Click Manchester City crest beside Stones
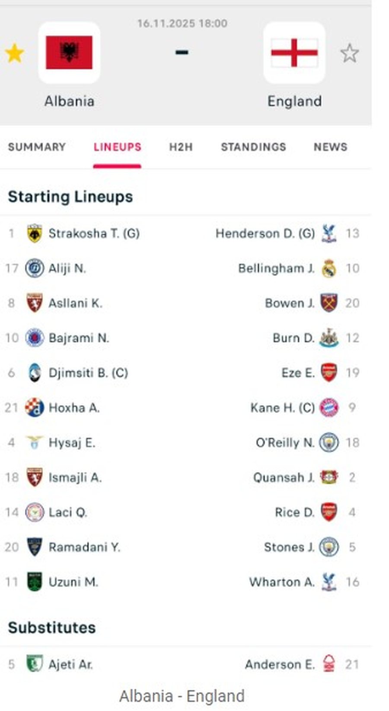 [x=329, y=547]
